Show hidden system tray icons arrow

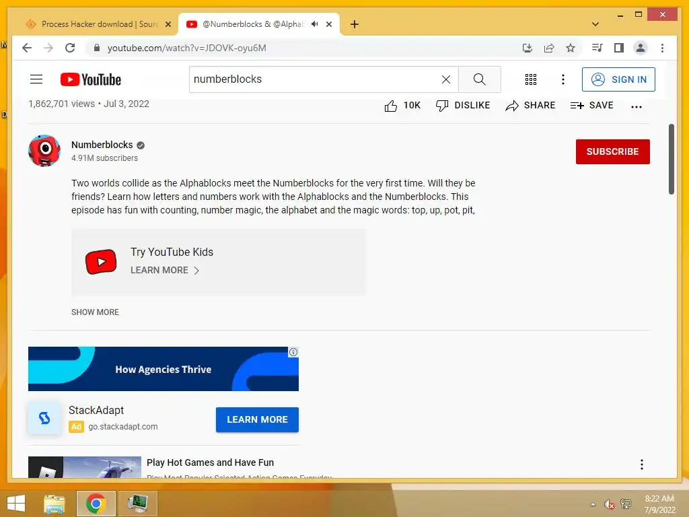click(x=593, y=504)
